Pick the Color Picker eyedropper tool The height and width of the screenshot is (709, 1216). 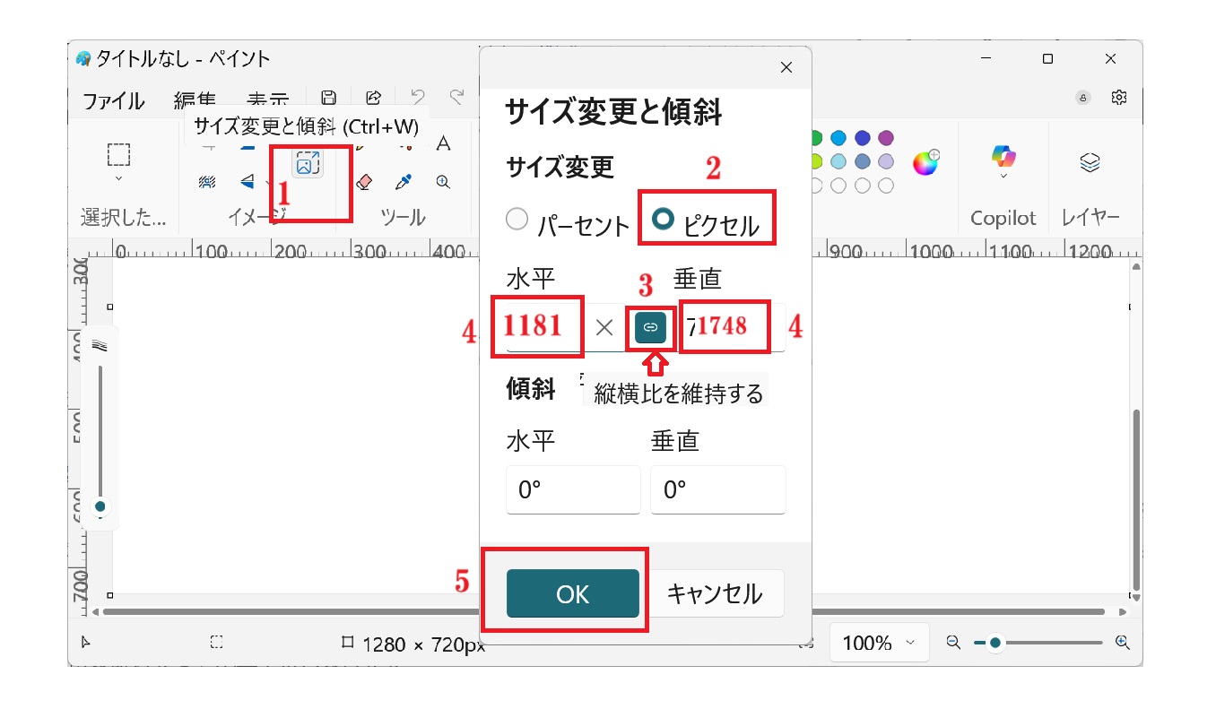click(x=404, y=182)
